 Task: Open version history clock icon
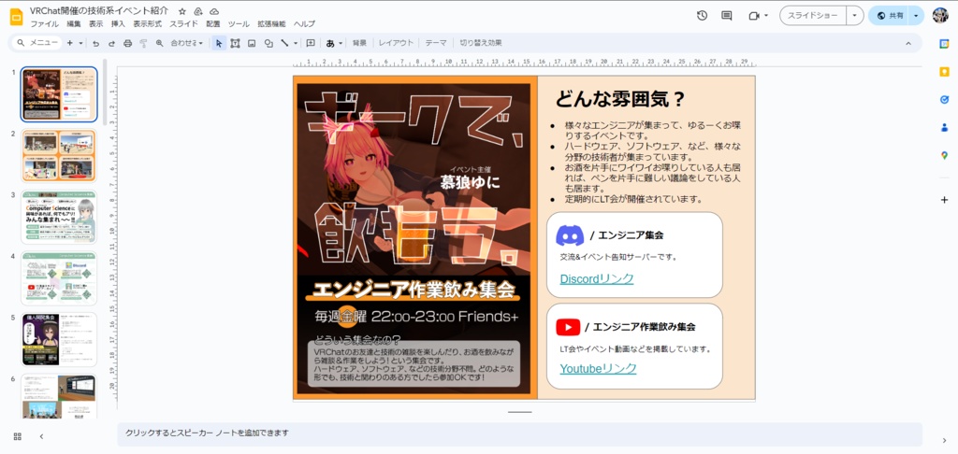coord(702,16)
